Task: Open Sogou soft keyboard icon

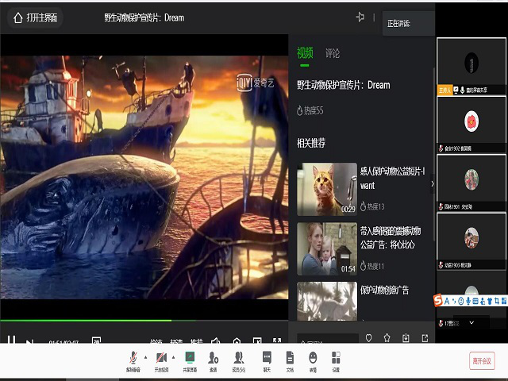Action: tap(475, 302)
